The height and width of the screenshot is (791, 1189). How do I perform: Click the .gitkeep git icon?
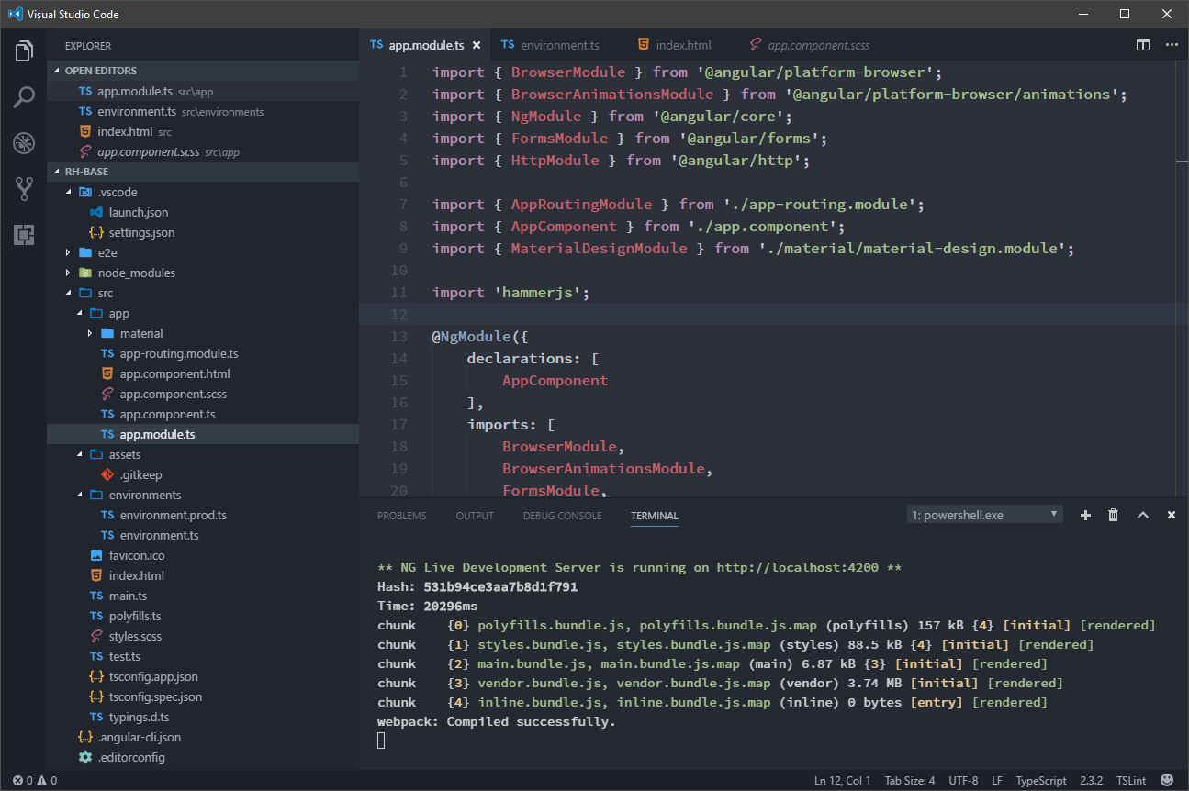(x=107, y=474)
